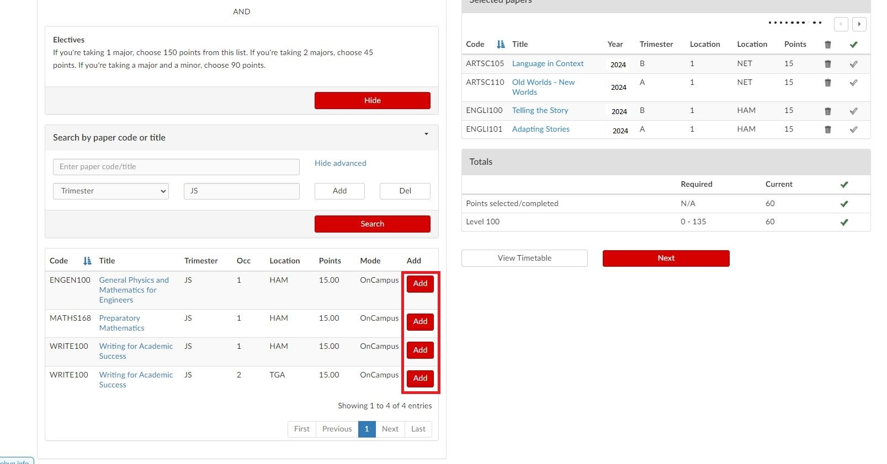887x464 pixels.
Task: Go to Last page of results
Action: [x=418, y=429]
